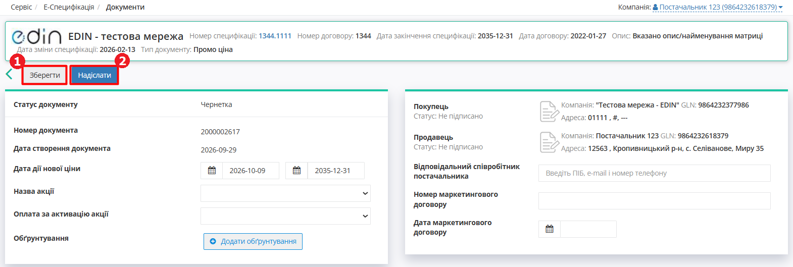This screenshot has height=267, width=793.
Task: Click the seller document signature icon
Action: tap(549, 142)
